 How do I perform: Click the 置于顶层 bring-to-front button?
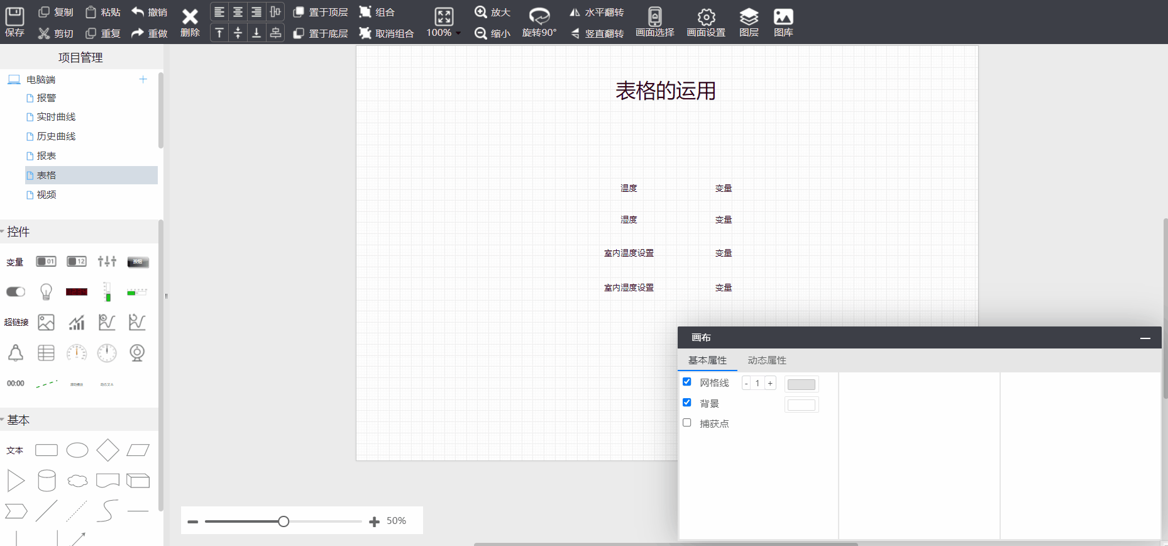click(321, 12)
